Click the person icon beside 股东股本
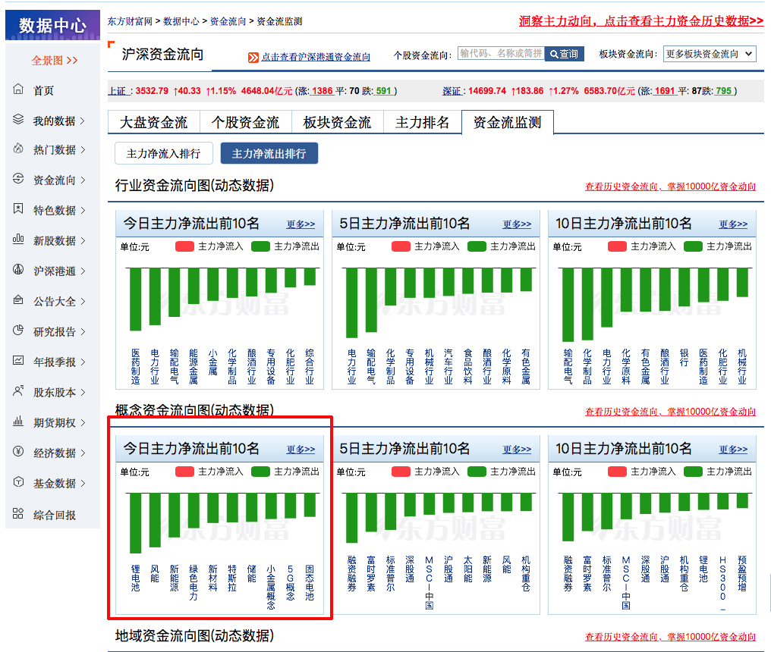The image size is (771, 652). [x=18, y=391]
